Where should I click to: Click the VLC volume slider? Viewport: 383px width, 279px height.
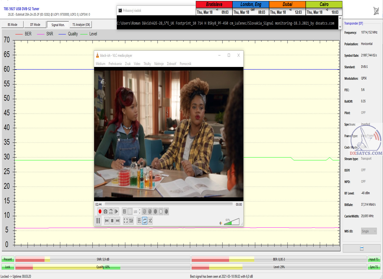pyautogui.click(x=231, y=222)
